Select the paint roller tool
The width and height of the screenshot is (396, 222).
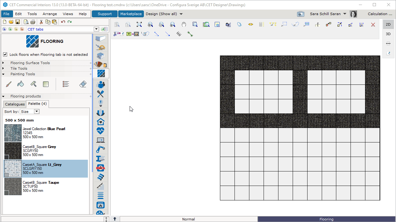point(33,84)
